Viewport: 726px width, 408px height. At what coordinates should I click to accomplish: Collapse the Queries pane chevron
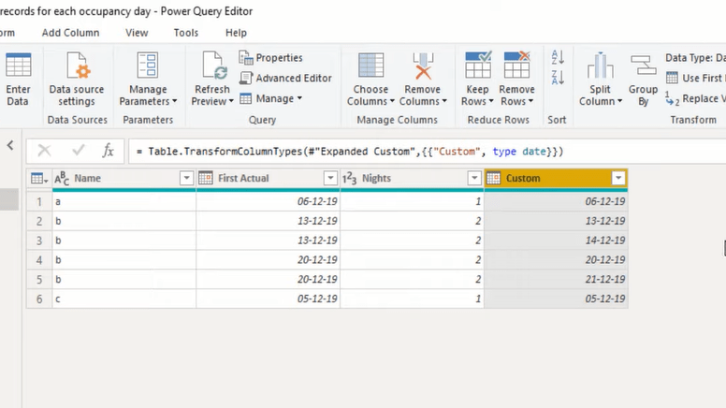click(x=10, y=145)
